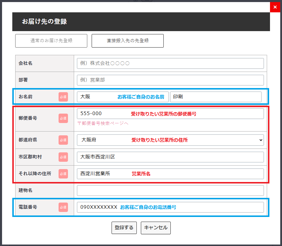Screen dimensions: 282x246
Task: Close the dialog with the red X button
Action: coord(275,7)
